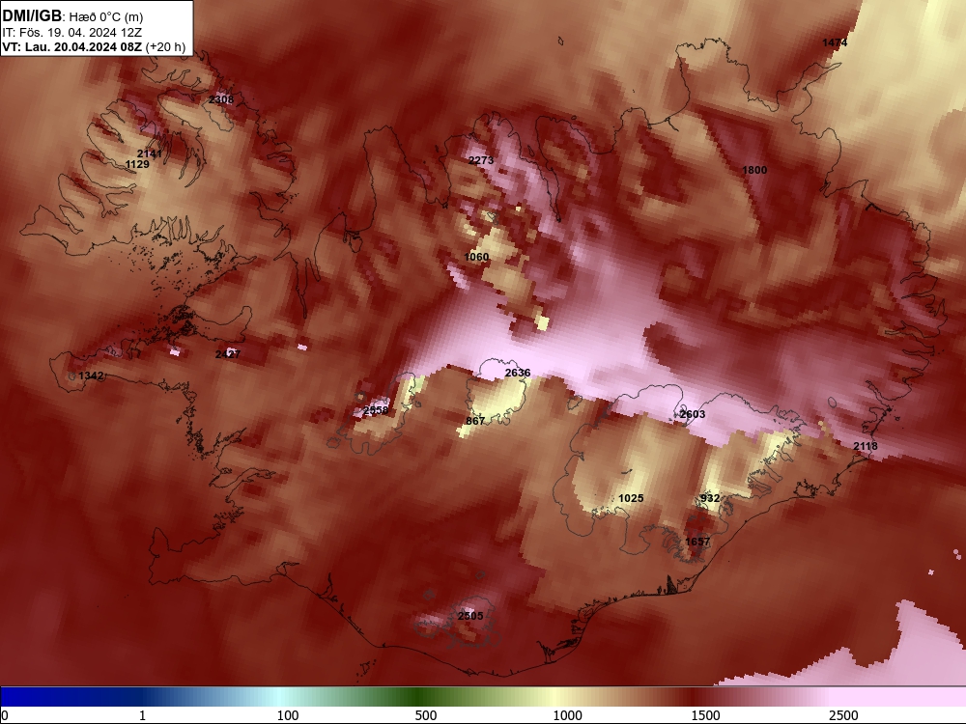Click the map value label 2636
This screenshot has width=966, height=724.
[518, 373]
